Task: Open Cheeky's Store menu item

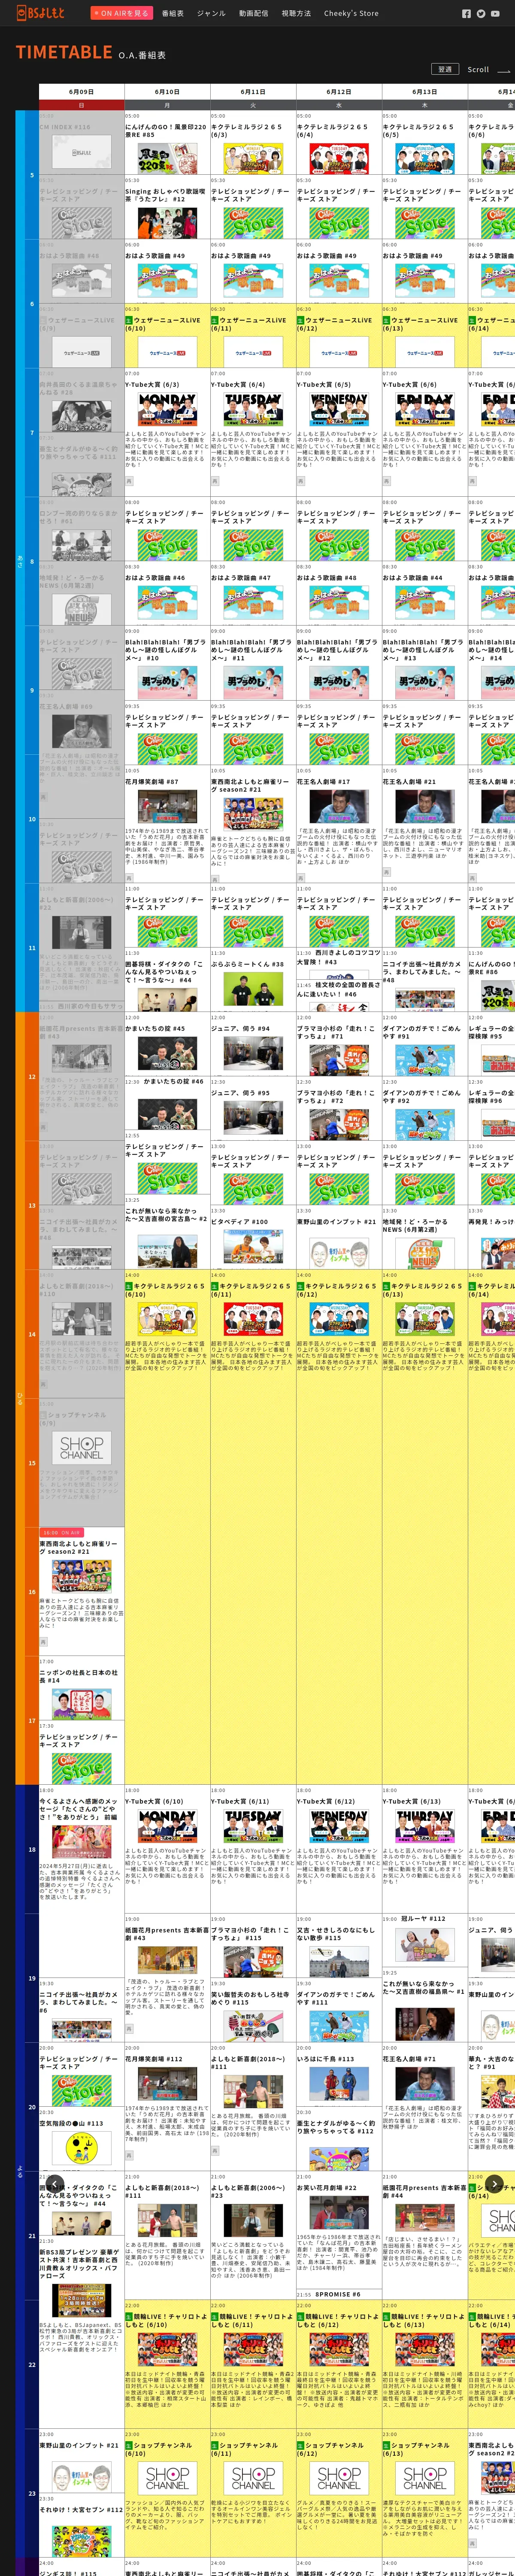Action: 351,13
